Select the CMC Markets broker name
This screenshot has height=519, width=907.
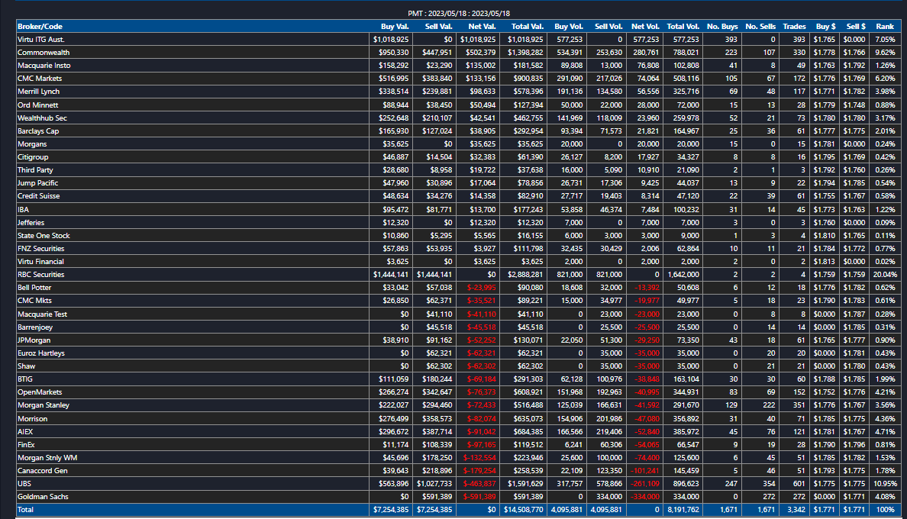coord(40,79)
